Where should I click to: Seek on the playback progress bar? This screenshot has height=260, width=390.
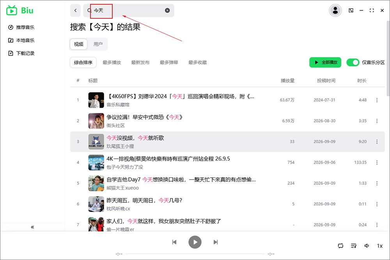pyautogui.click(x=195, y=254)
